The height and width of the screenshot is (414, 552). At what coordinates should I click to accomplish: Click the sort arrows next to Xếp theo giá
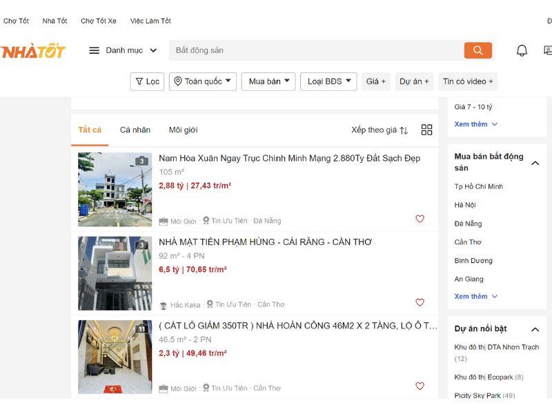tap(404, 130)
